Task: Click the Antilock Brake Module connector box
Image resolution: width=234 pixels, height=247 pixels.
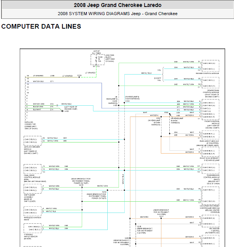Action: [x=33, y=141]
